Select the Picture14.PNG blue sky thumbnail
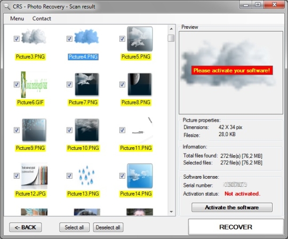Screen dimensions: 288x239 point(140,176)
